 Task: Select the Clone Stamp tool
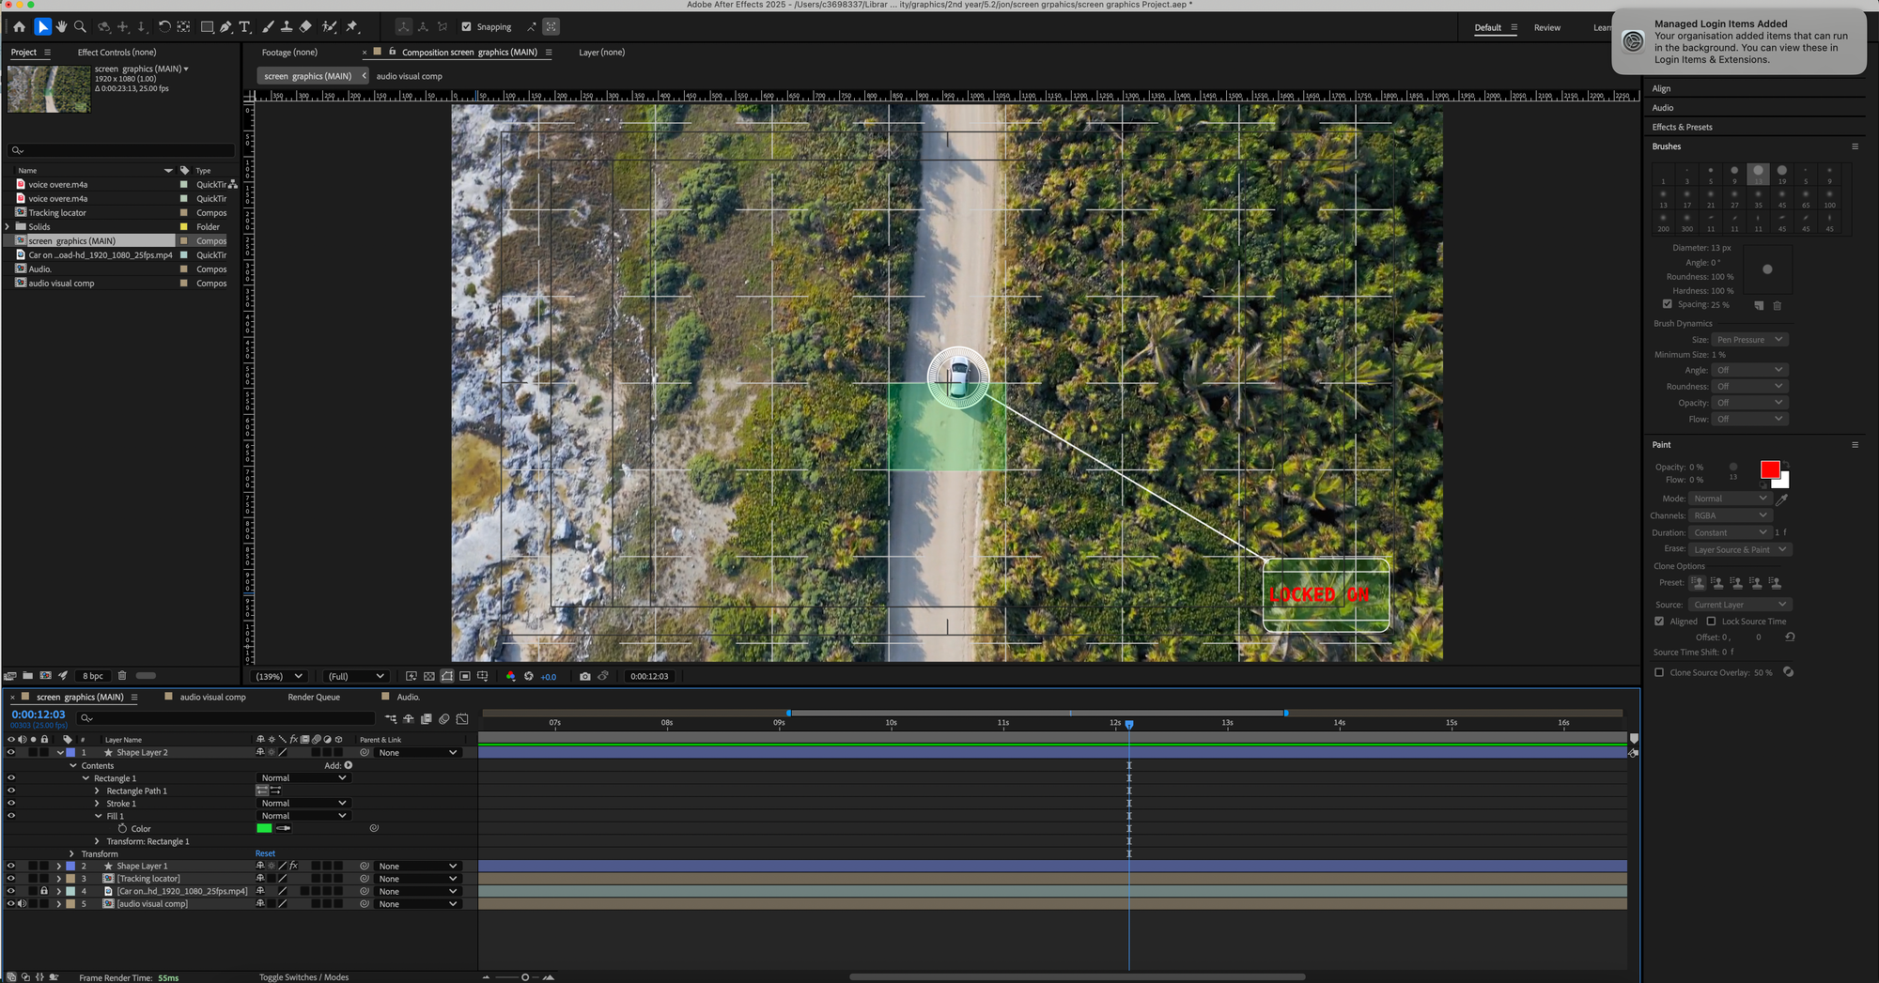click(x=287, y=27)
